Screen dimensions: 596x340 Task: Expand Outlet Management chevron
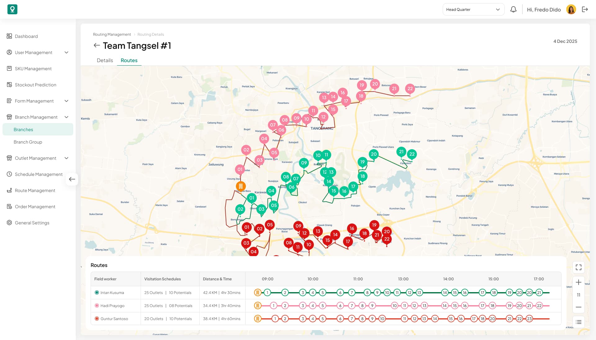click(x=66, y=158)
